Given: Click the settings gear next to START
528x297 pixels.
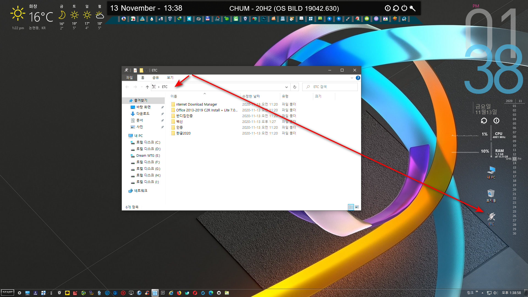Looking at the screenshot, I should pyautogui.click(x=20, y=293).
